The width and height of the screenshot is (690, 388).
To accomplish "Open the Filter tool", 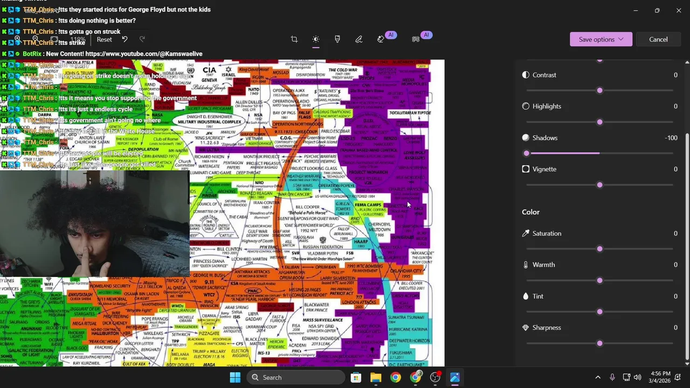I will click(x=337, y=39).
